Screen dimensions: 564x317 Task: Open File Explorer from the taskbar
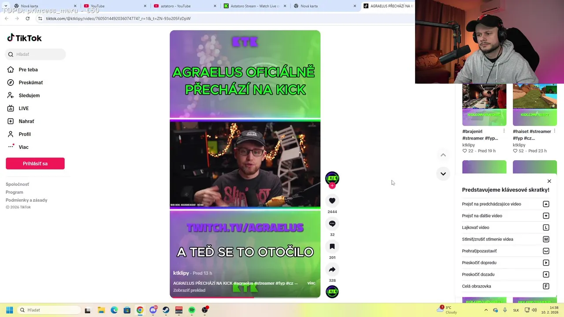pos(101,310)
